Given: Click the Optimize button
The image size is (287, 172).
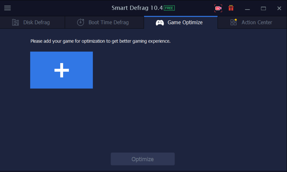Looking at the screenshot, I should [142, 159].
